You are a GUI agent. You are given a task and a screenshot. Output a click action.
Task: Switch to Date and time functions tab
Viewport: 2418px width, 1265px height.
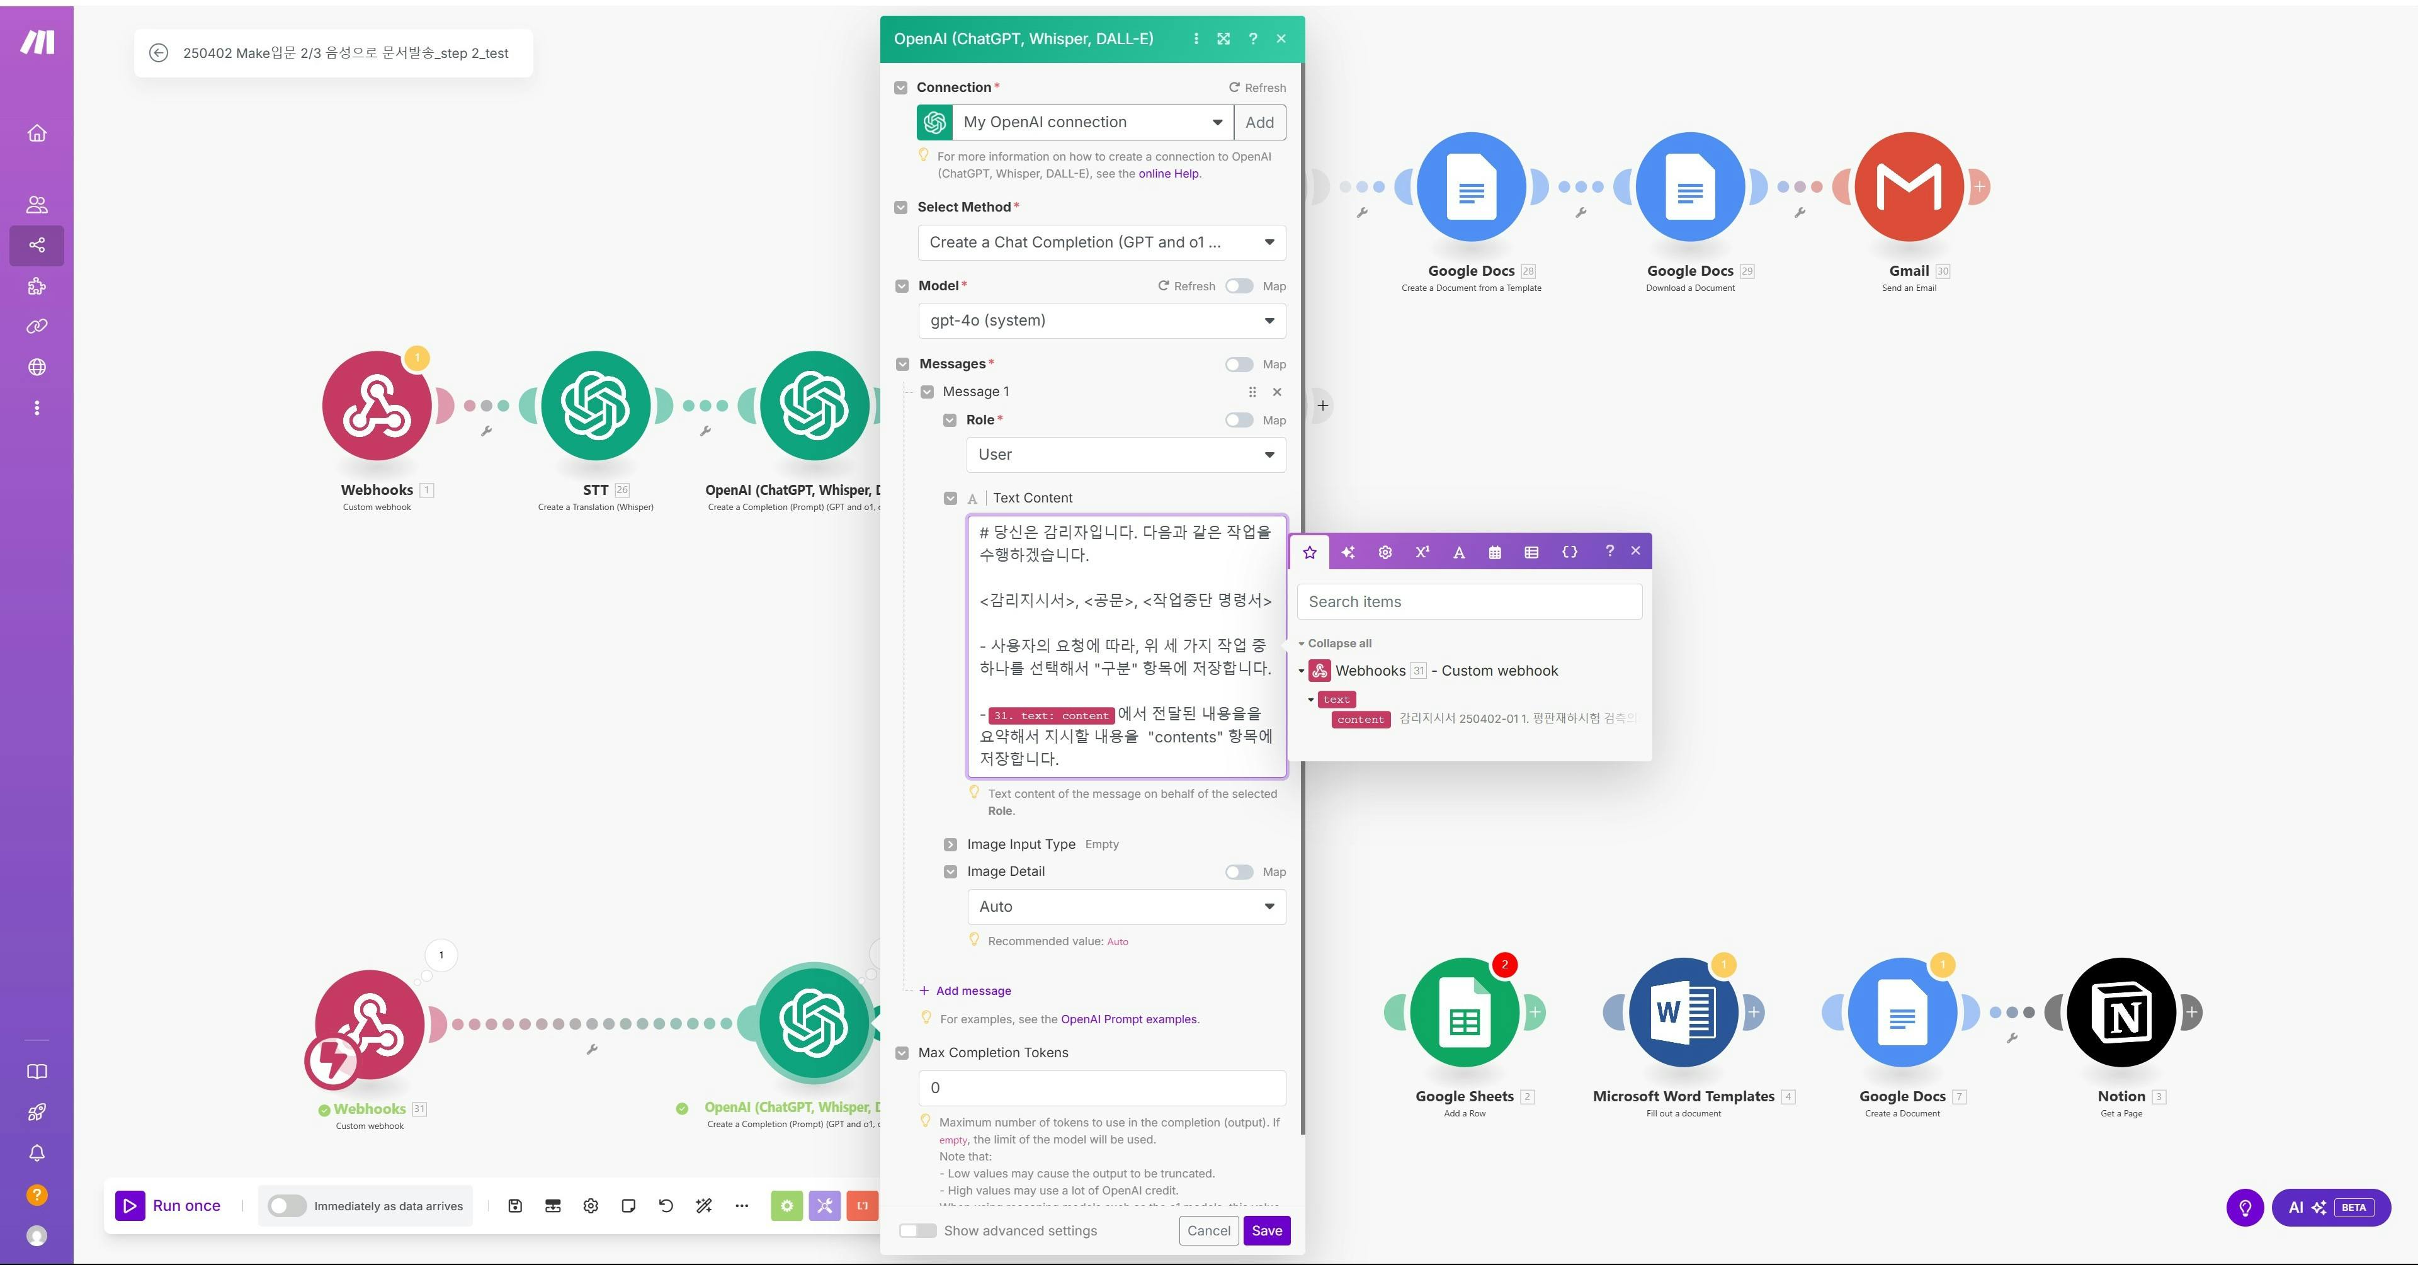pyautogui.click(x=1494, y=552)
